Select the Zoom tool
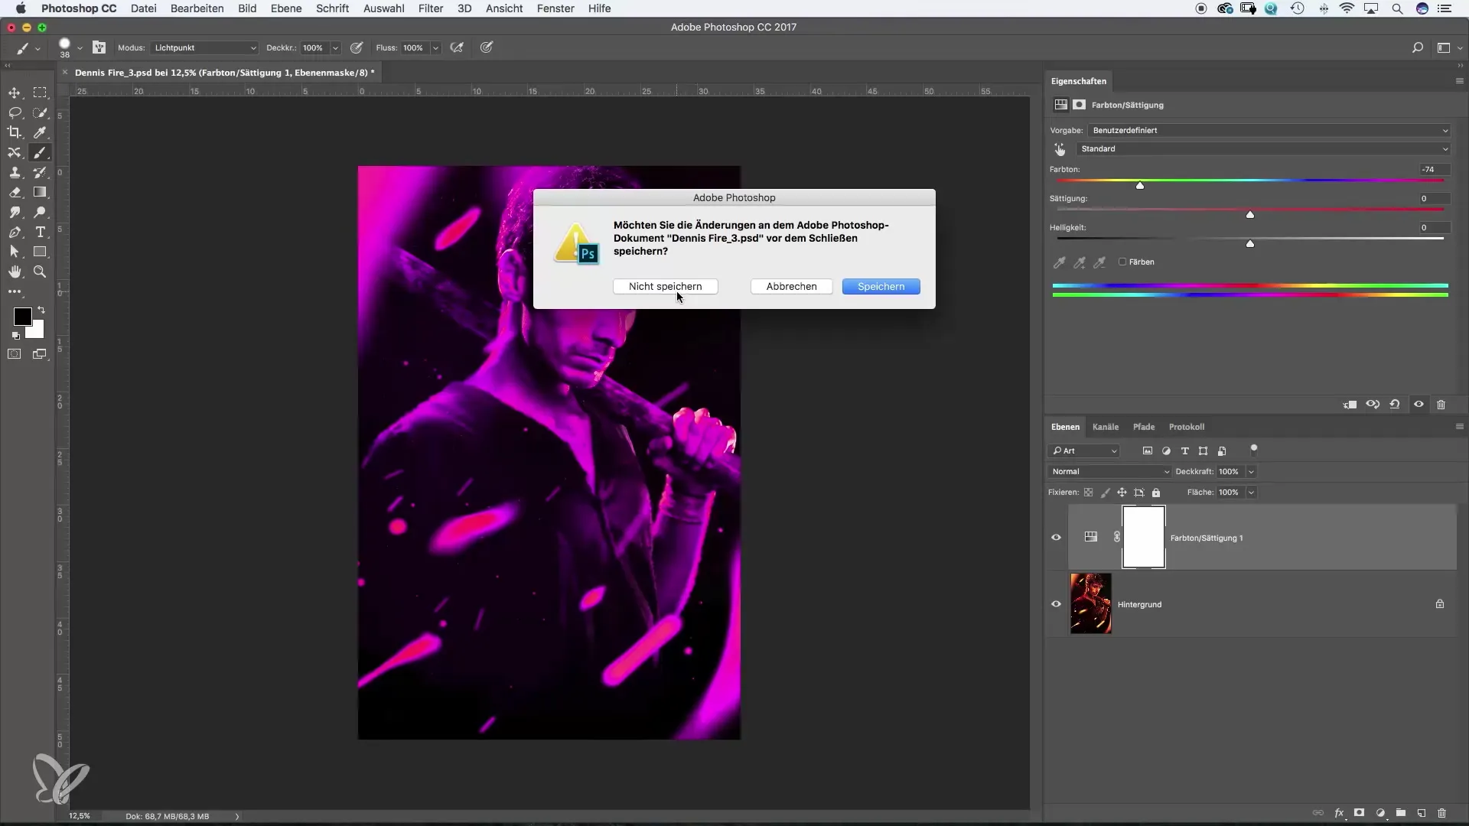The height and width of the screenshot is (826, 1469). click(x=41, y=272)
